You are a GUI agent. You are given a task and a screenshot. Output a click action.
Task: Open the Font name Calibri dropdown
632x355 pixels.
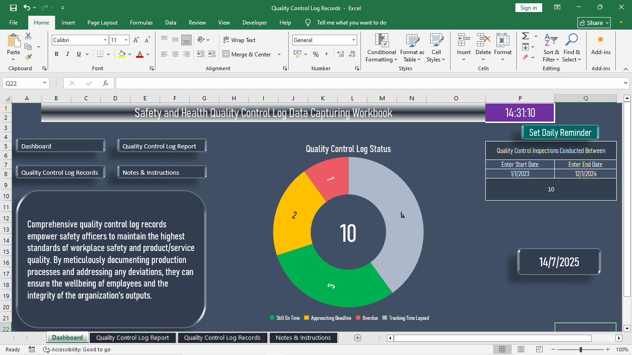click(105, 40)
